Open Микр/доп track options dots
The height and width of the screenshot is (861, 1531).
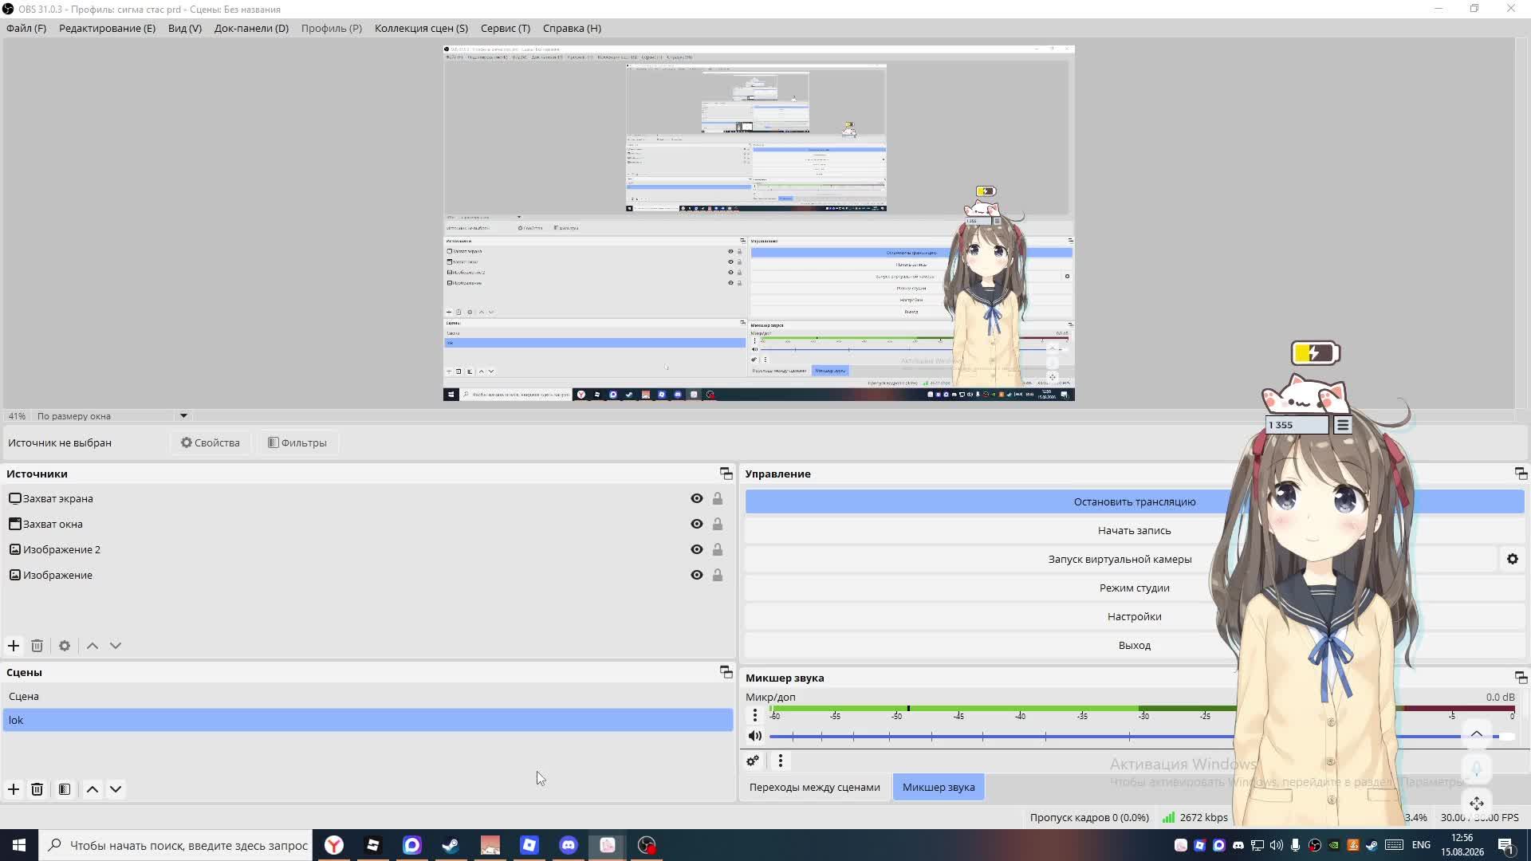point(755,715)
